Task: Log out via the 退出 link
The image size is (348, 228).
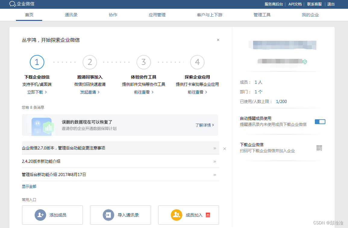Action: pos(331,4)
